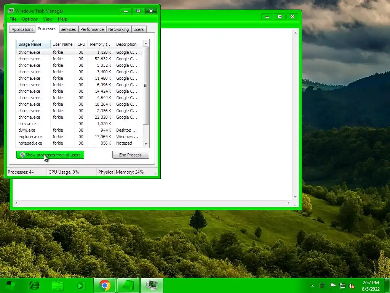
Task: Minimize the background Notepad window
Action: click(x=267, y=17)
